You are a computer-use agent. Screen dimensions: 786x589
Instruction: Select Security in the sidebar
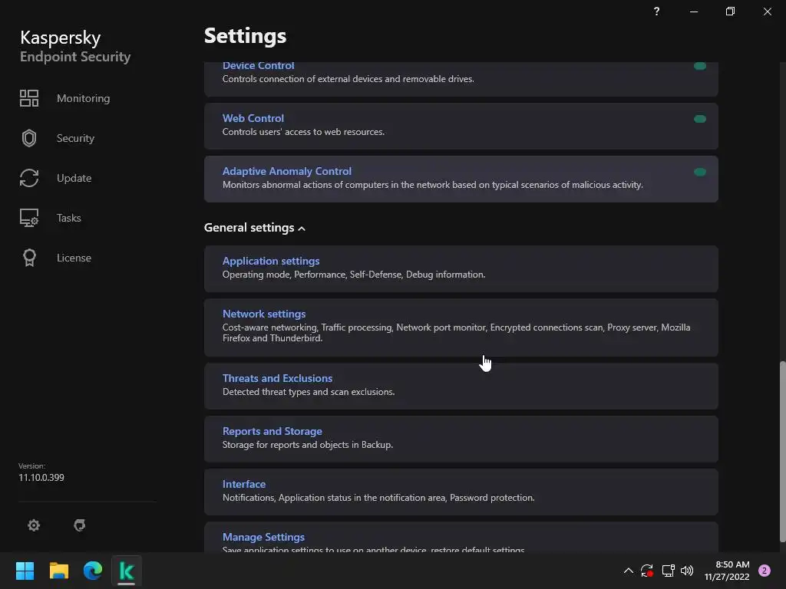75,138
